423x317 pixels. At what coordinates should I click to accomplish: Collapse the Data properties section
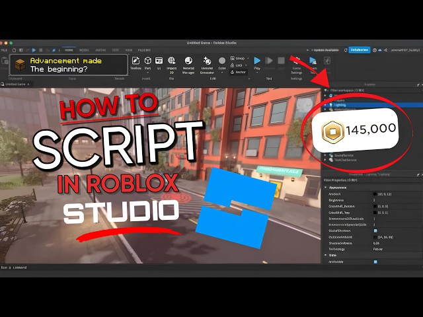326,255
